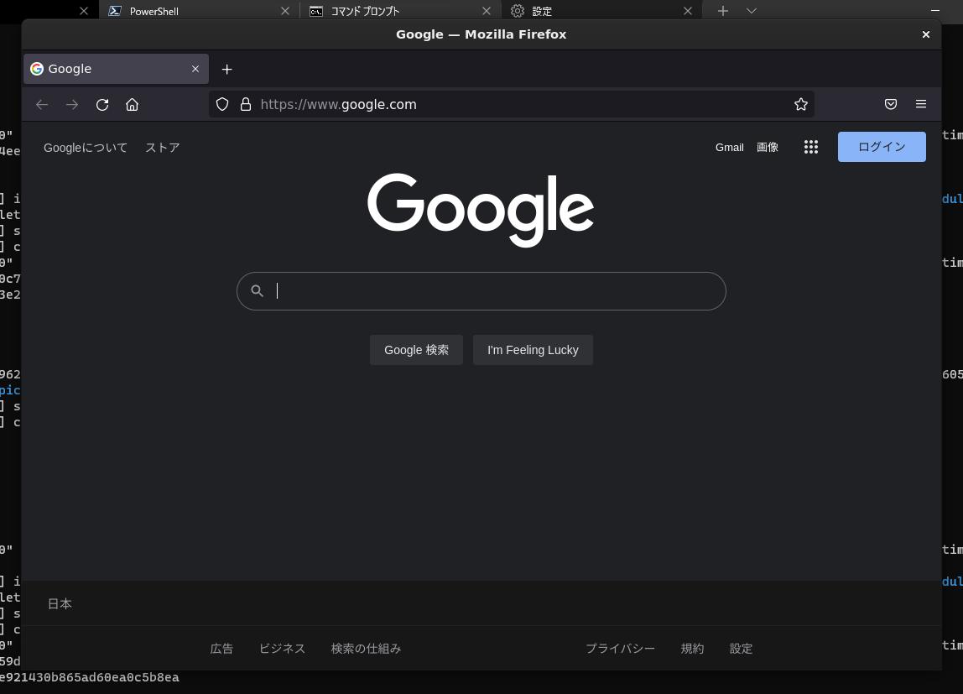
Task: Open Firefox hamburger application menu
Action: (920, 104)
